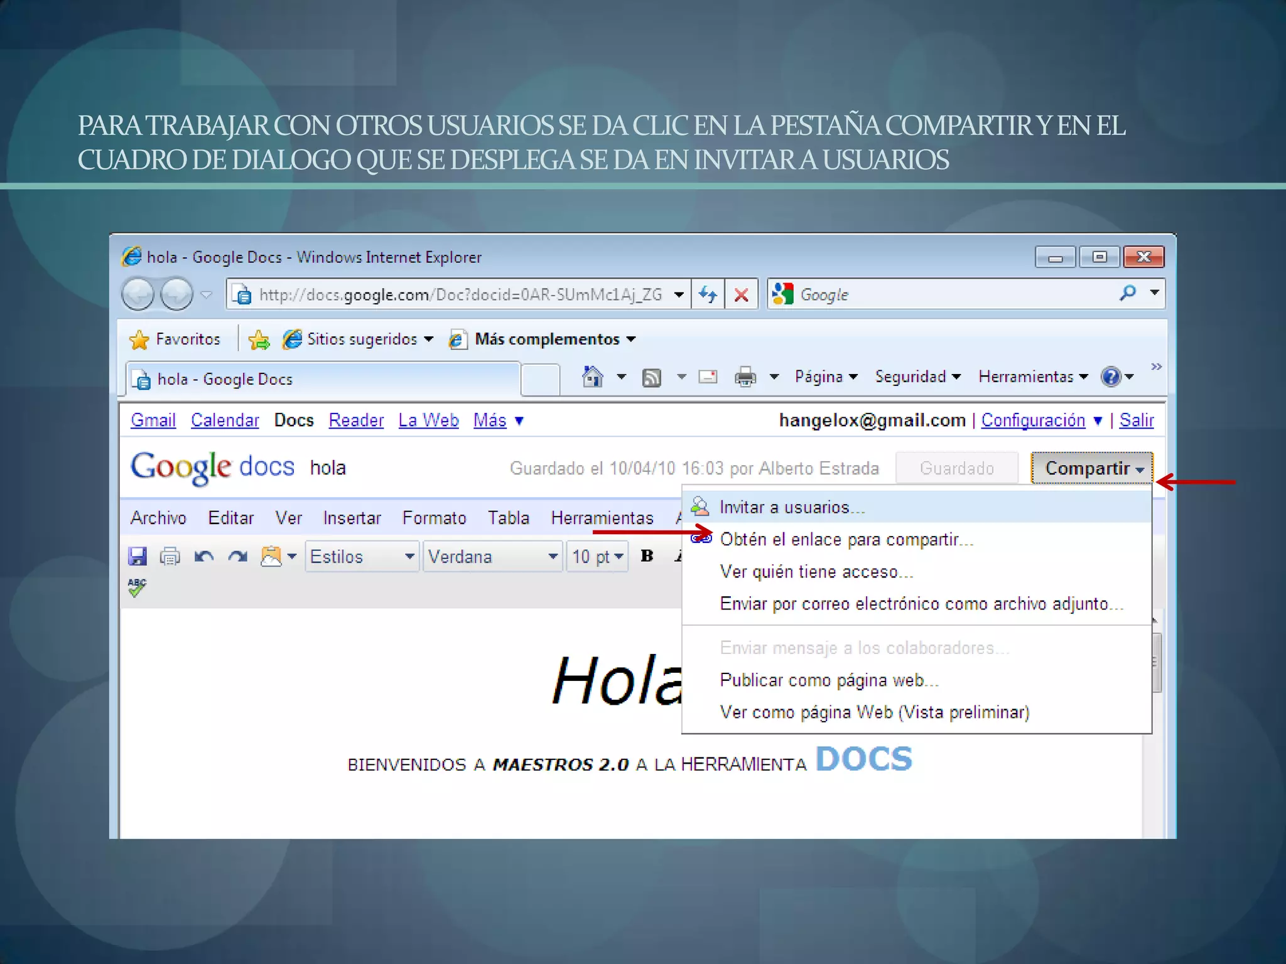The image size is (1286, 964).
Task: Click the Google search box
Action: pyautogui.click(x=954, y=294)
